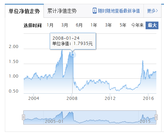Select the 3月 time range
The image size is (164, 134).
(65, 25)
